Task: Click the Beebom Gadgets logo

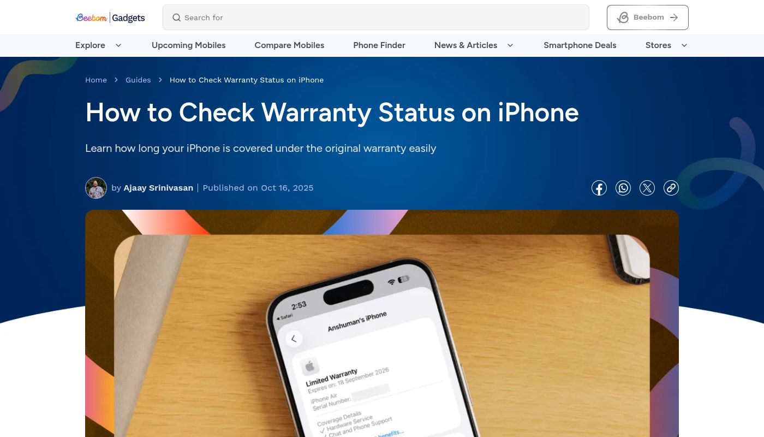Action: (110, 17)
